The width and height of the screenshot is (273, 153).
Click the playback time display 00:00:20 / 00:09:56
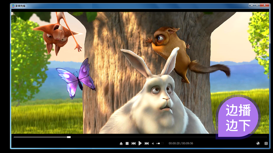click(181, 143)
